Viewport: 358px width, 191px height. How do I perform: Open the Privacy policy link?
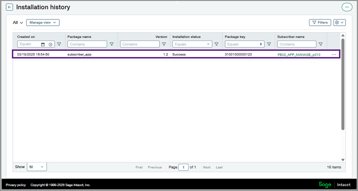pyautogui.click(x=16, y=185)
